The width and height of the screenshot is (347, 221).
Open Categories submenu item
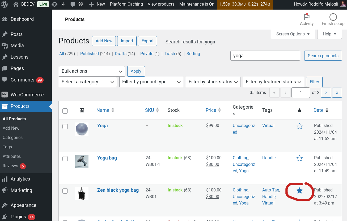coord(12,137)
